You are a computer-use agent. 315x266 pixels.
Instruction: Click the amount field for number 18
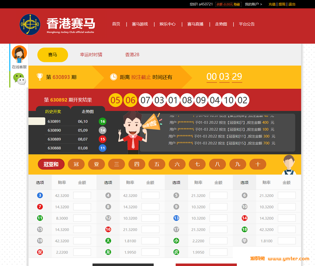pos(287,229)
